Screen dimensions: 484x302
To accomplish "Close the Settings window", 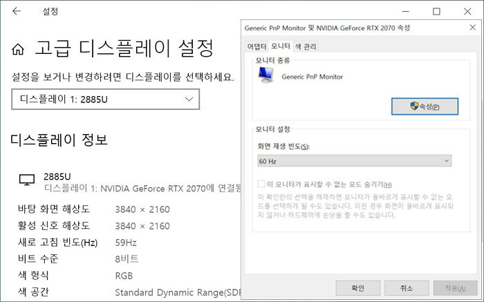I will coord(467,12).
